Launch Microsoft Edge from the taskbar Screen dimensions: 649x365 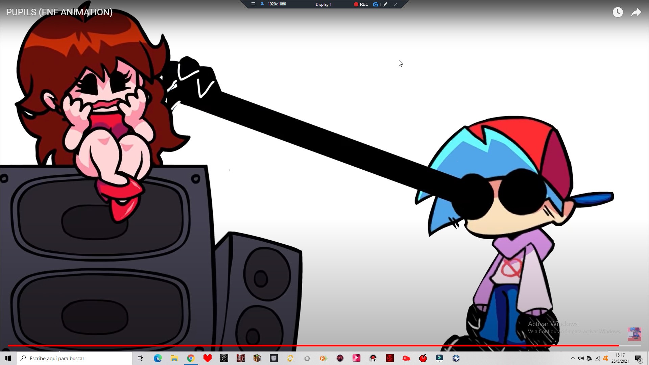(x=158, y=358)
